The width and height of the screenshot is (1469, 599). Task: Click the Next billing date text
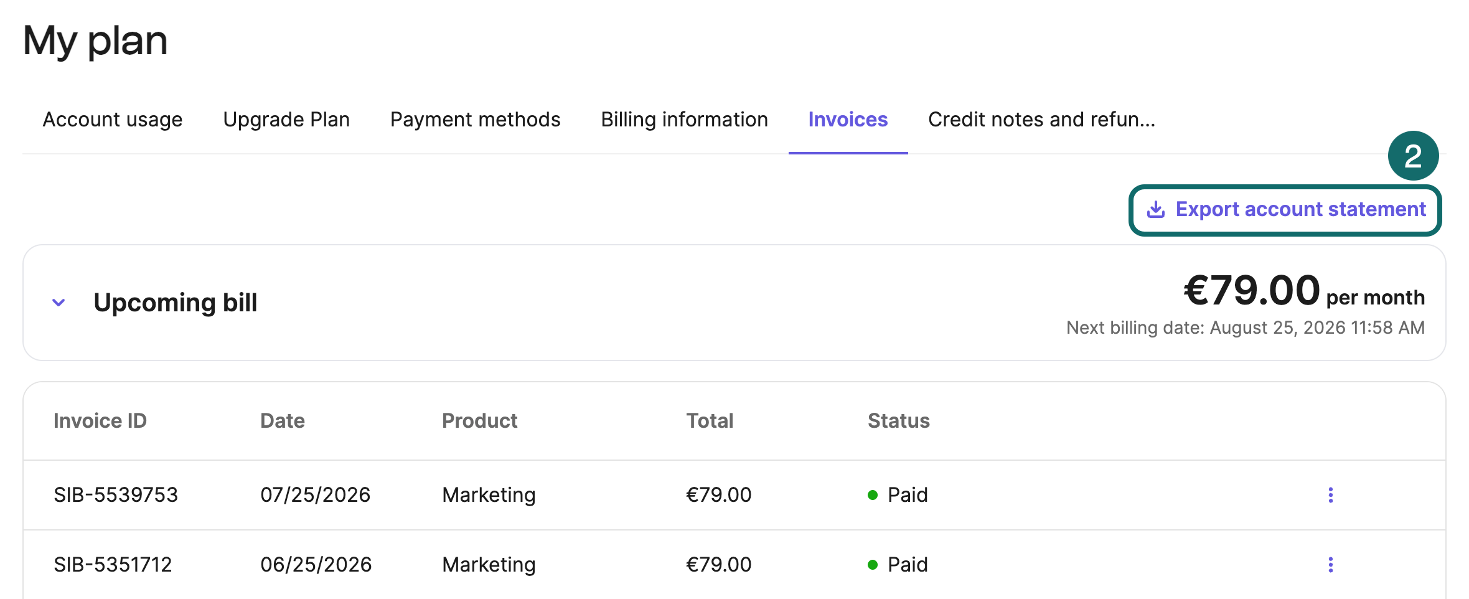click(1246, 328)
